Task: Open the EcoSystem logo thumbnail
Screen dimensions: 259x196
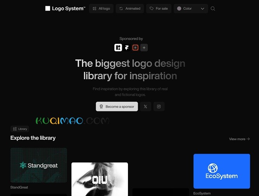Action: [x=222, y=171]
